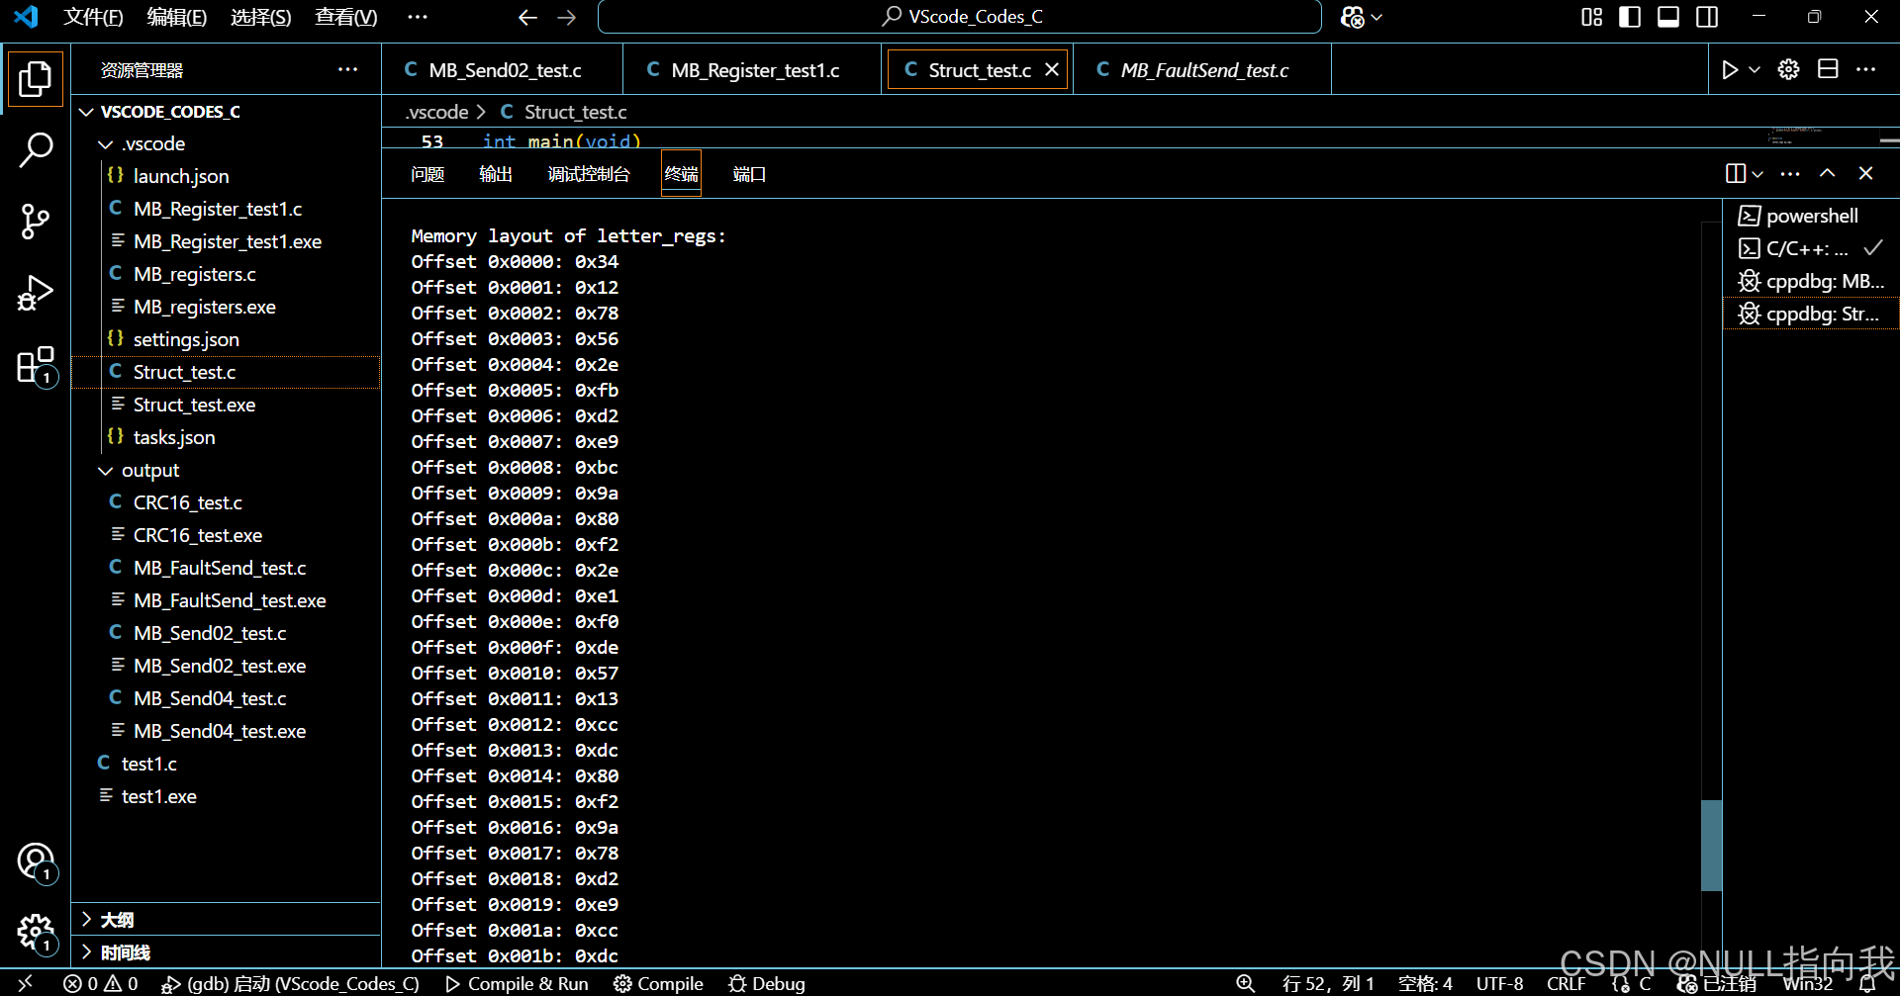Collapse the output folder
This screenshot has width=1900, height=996.
click(x=226, y=471)
